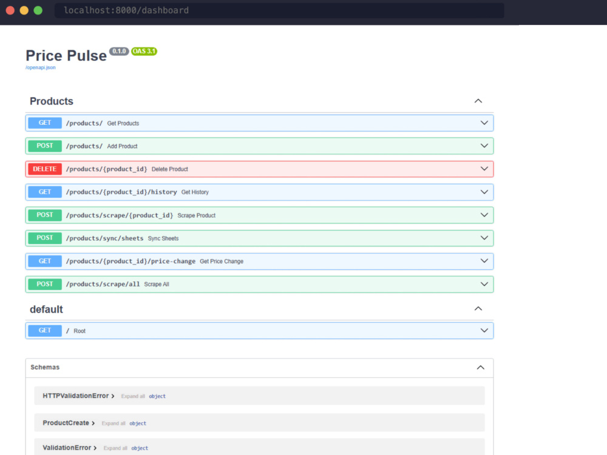Click GET badge for Get Price Change
This screenshot has height=455, width=607.
click(x=45, y=261)
